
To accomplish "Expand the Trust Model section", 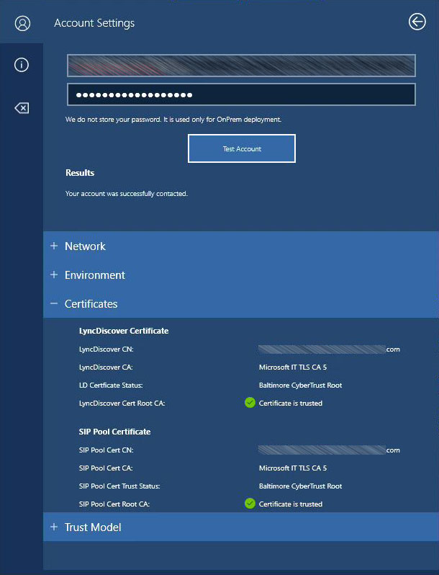I will [x=92, y=527].
